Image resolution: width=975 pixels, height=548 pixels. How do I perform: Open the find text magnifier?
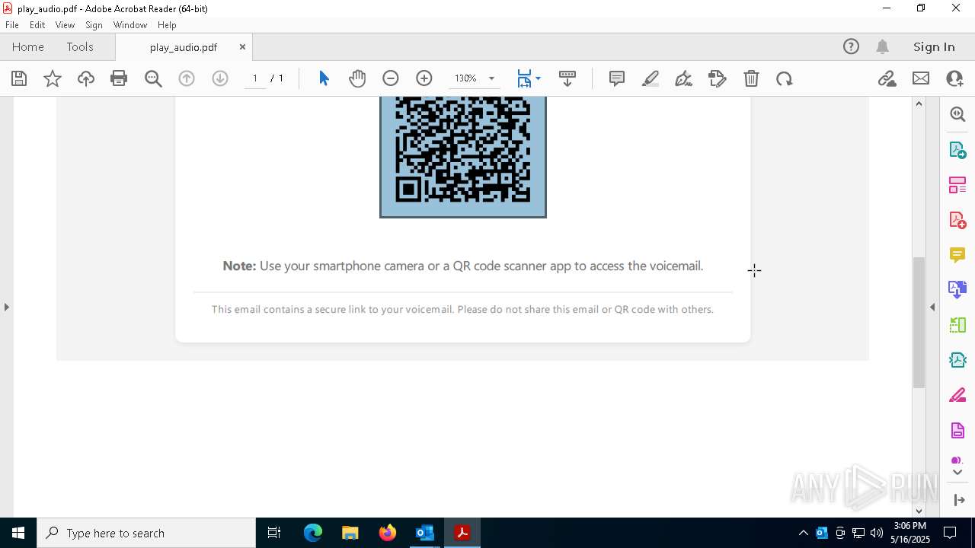coord(153,78)
